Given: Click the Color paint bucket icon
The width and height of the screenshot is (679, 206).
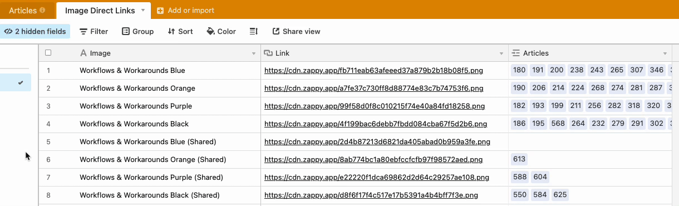Looking at the screenshot, I should [211, 32].
